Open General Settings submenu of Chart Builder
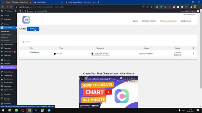This screenshot has height=113, width=202. (6, 35)
